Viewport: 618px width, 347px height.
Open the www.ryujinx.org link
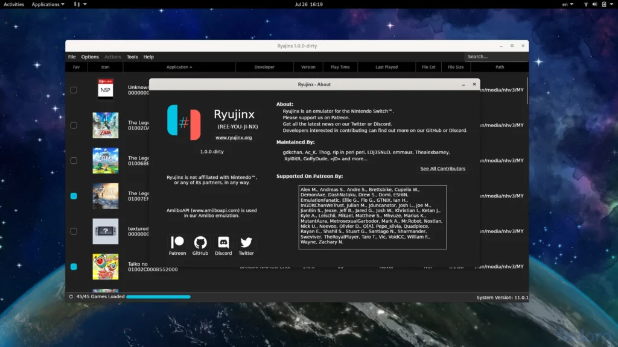click(234, 137)
